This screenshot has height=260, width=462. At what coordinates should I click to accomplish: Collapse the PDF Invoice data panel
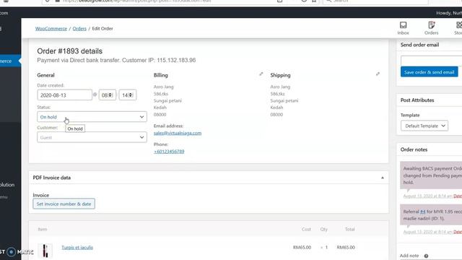pyautogui.click(x=383, y=178)
